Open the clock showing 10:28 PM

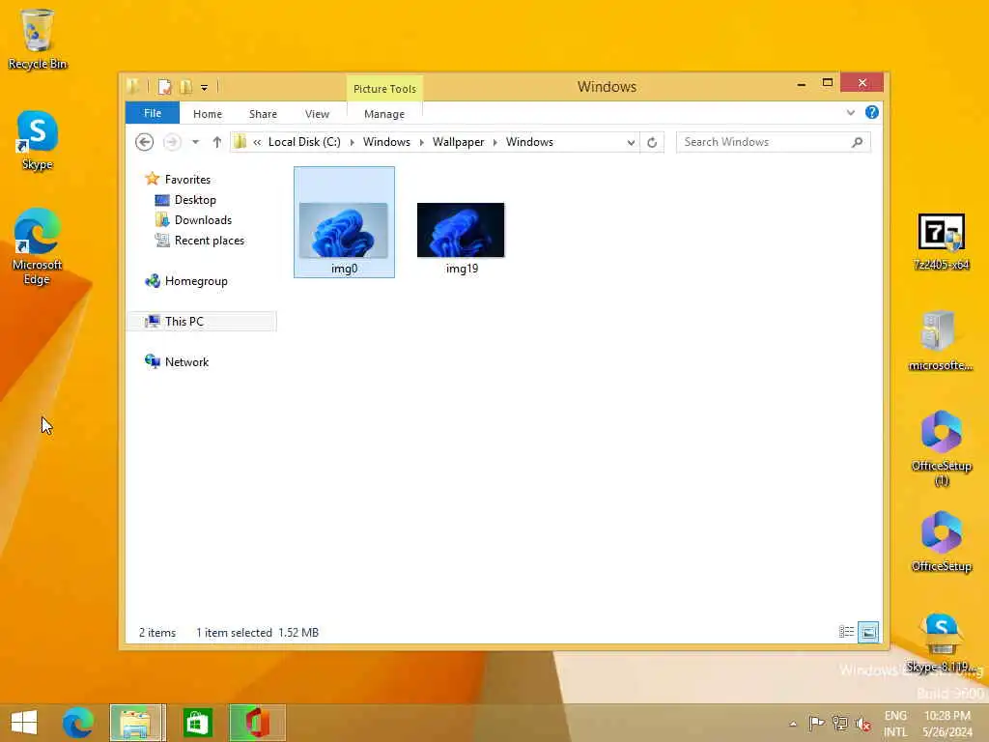pos(947,724)
